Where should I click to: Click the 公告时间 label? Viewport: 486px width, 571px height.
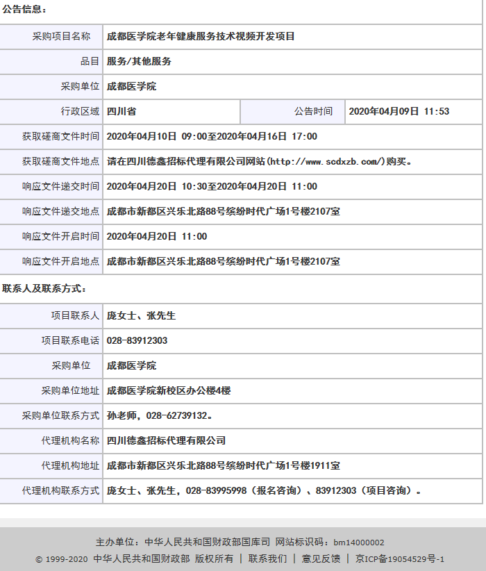pos(313,111)
